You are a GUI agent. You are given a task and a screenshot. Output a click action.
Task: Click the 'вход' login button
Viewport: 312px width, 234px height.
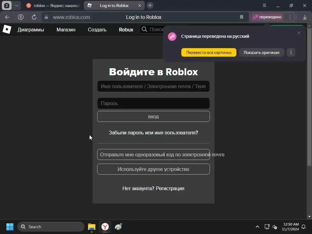[154, 116]
